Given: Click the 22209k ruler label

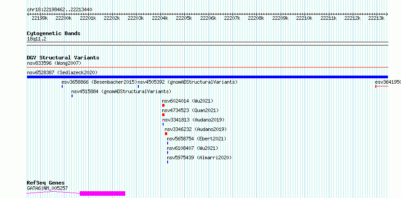Looking at the screenshot, I should coord(281,18).
